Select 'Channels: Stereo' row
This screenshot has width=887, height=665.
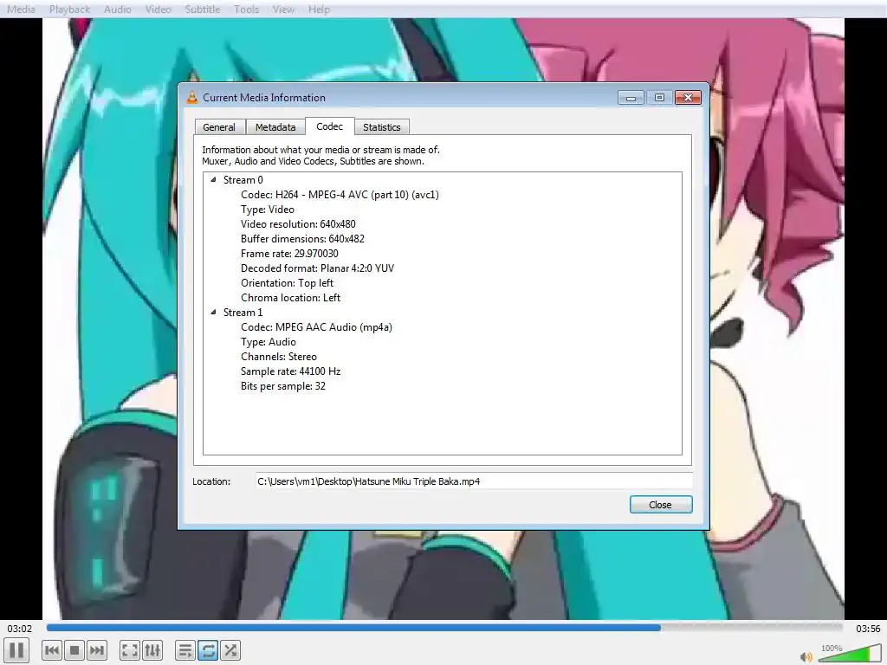279,356
